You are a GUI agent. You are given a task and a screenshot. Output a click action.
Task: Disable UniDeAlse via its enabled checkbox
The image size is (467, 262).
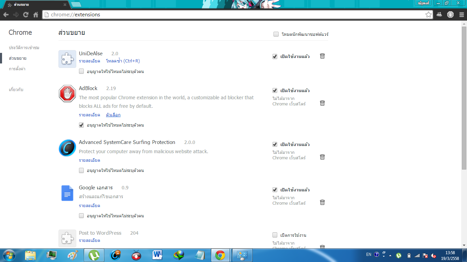[x=275, y=56]
